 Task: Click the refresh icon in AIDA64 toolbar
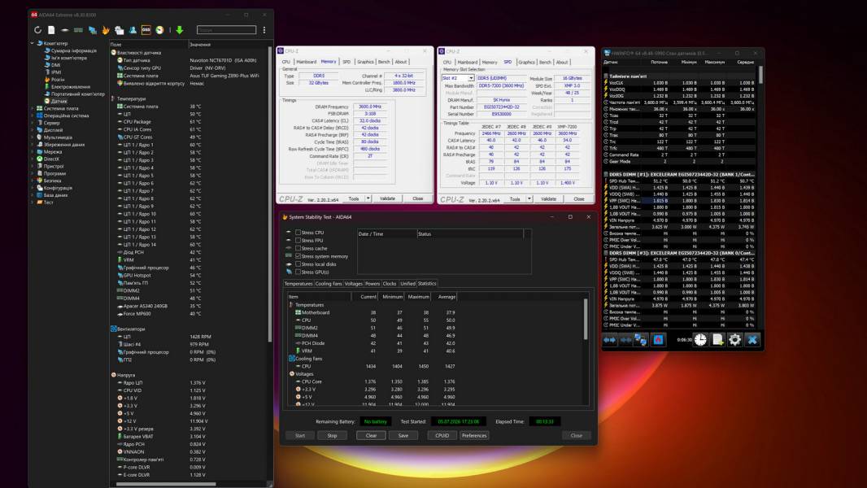point(37,30)
